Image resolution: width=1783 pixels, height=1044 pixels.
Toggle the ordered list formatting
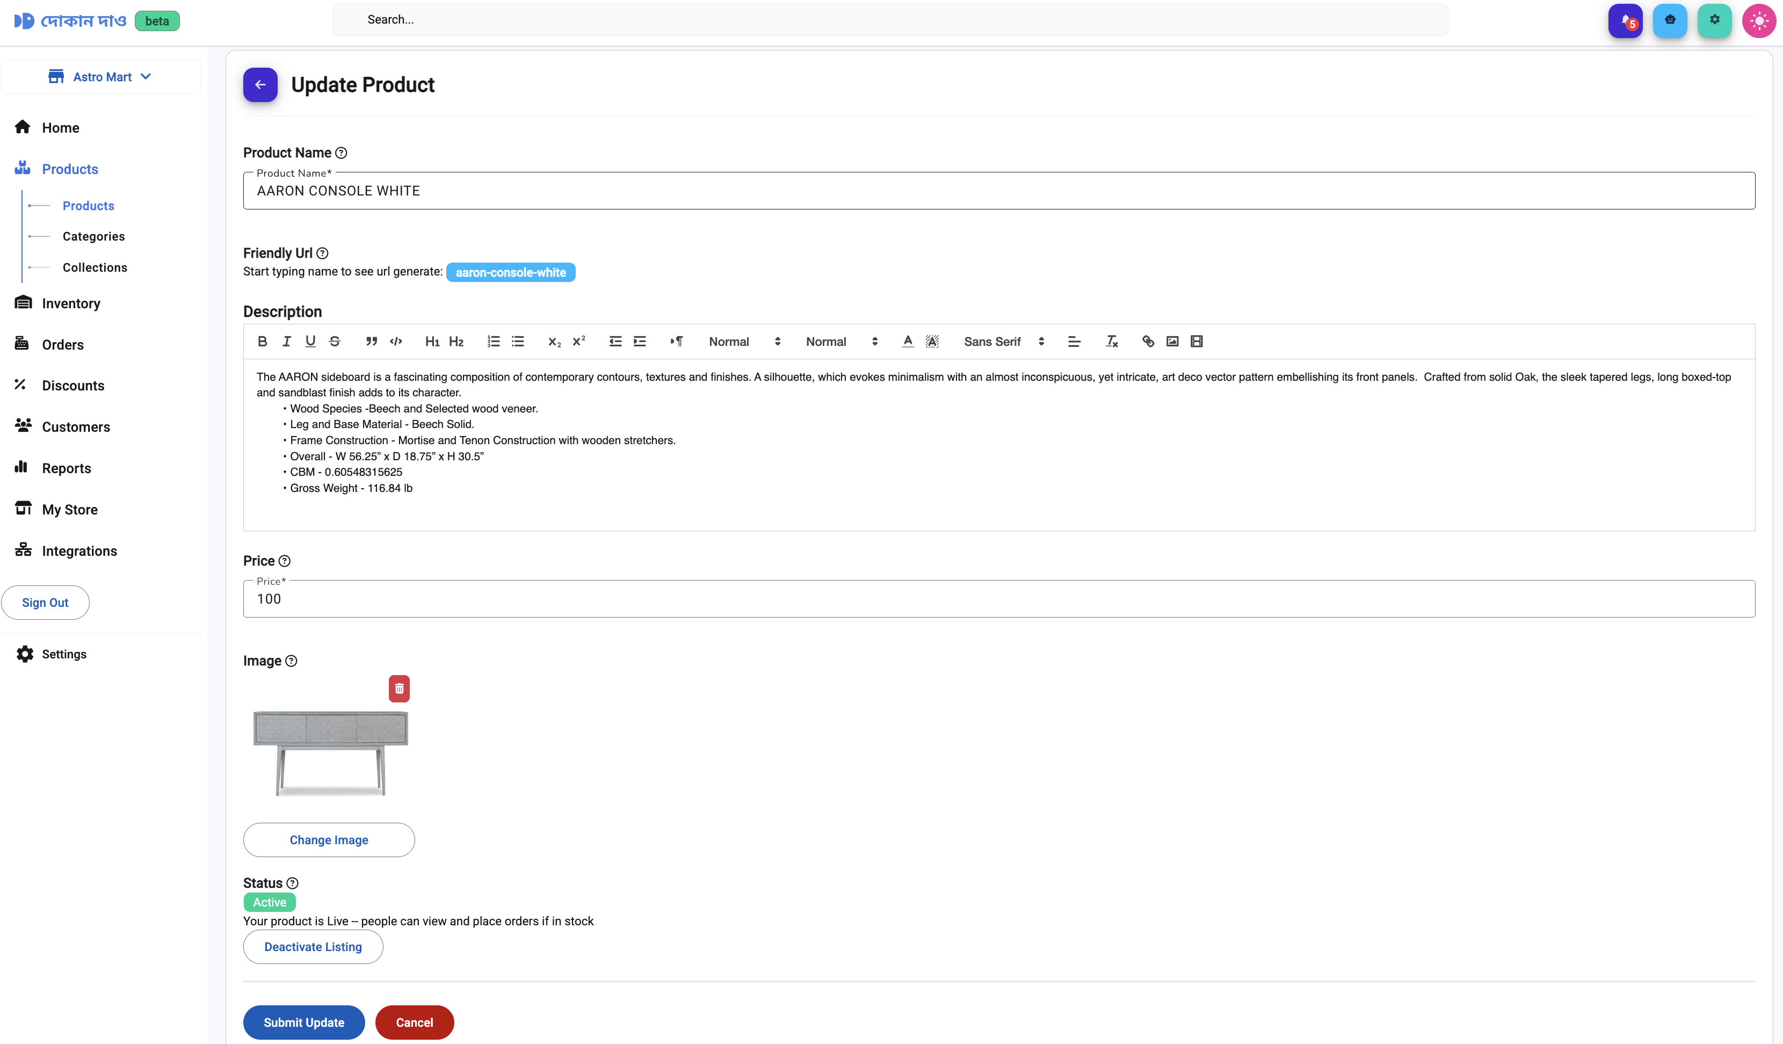pyautogui.click(x=493, y=341)
